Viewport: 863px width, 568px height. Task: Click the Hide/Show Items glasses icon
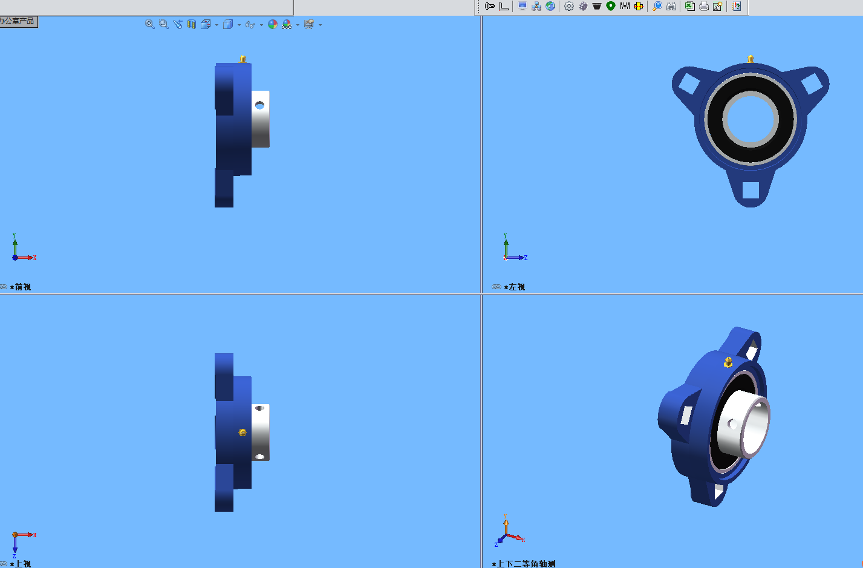[x=250, y=24]
